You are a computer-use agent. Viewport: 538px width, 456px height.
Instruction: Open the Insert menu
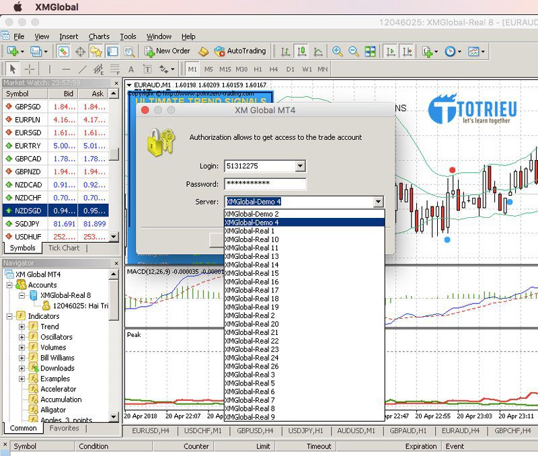[69, 36]
